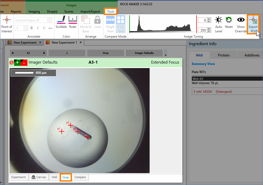
Task: Click the drop number 1 selector
Action: click(x=67, y=53)
